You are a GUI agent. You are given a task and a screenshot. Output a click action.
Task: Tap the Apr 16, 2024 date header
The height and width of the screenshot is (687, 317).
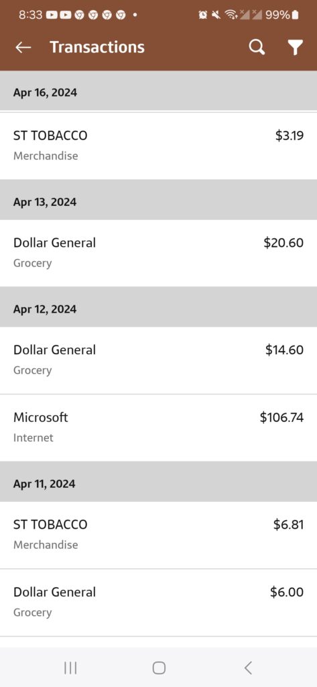coord(158,93)
